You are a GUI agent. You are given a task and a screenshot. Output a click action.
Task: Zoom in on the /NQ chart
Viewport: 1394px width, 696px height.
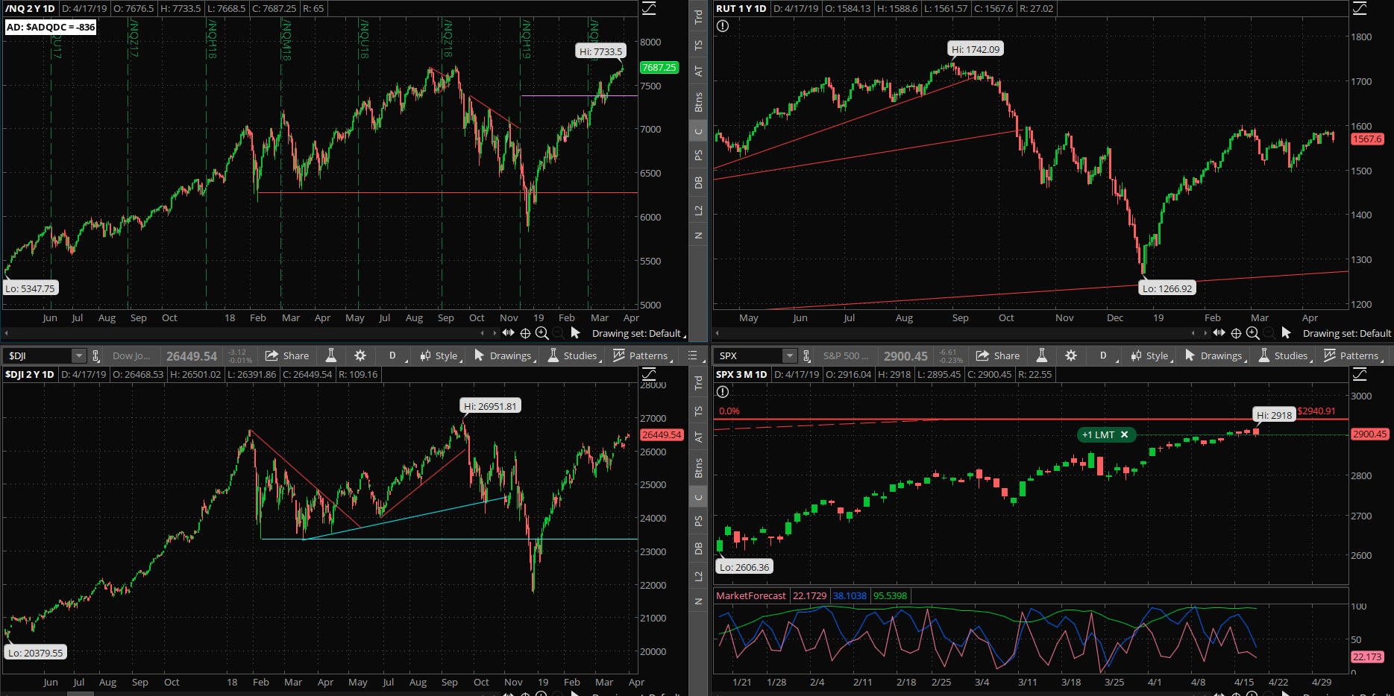[542, 333]
